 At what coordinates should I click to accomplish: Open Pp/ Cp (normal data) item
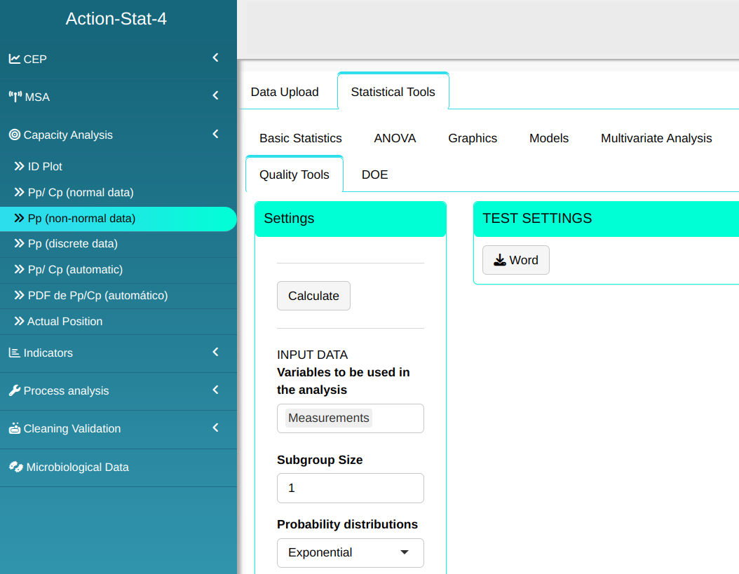pos(80,192)
